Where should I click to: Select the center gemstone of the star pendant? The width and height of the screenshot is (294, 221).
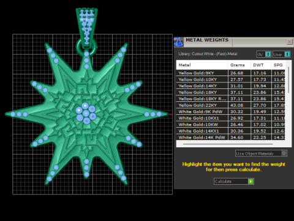coord(86,113)
